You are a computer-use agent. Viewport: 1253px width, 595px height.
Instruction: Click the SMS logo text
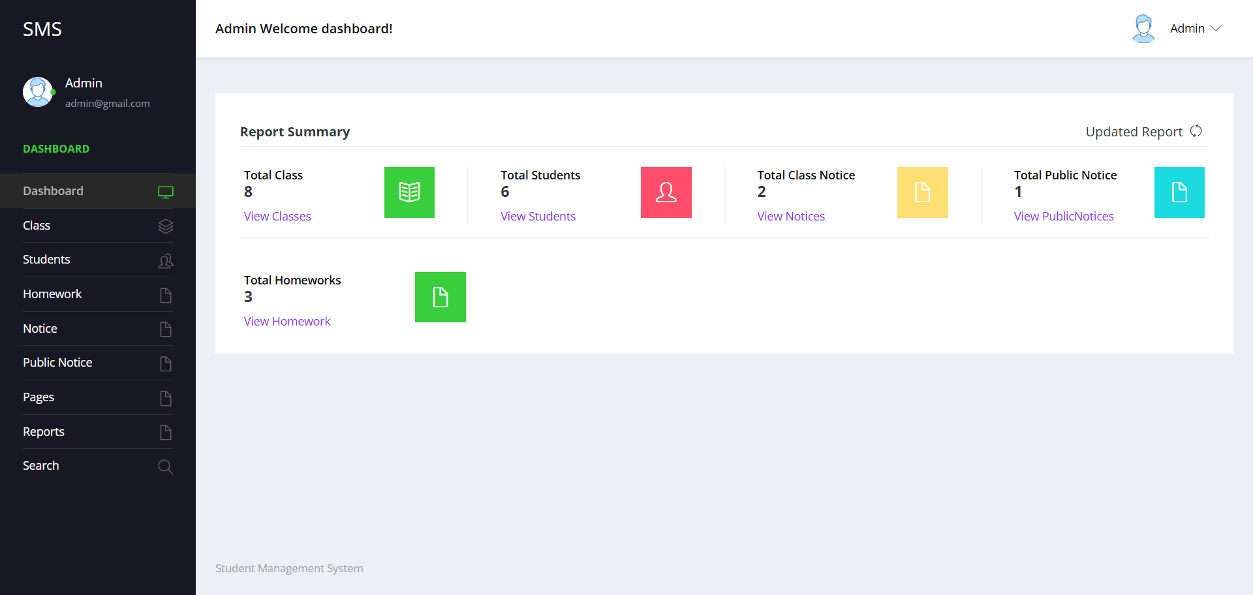coord(42,29)
